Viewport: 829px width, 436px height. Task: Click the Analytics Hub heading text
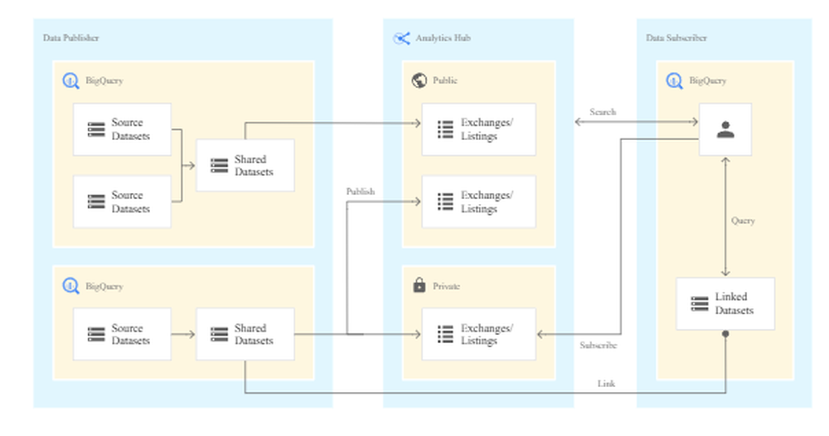tap(443, 38)
